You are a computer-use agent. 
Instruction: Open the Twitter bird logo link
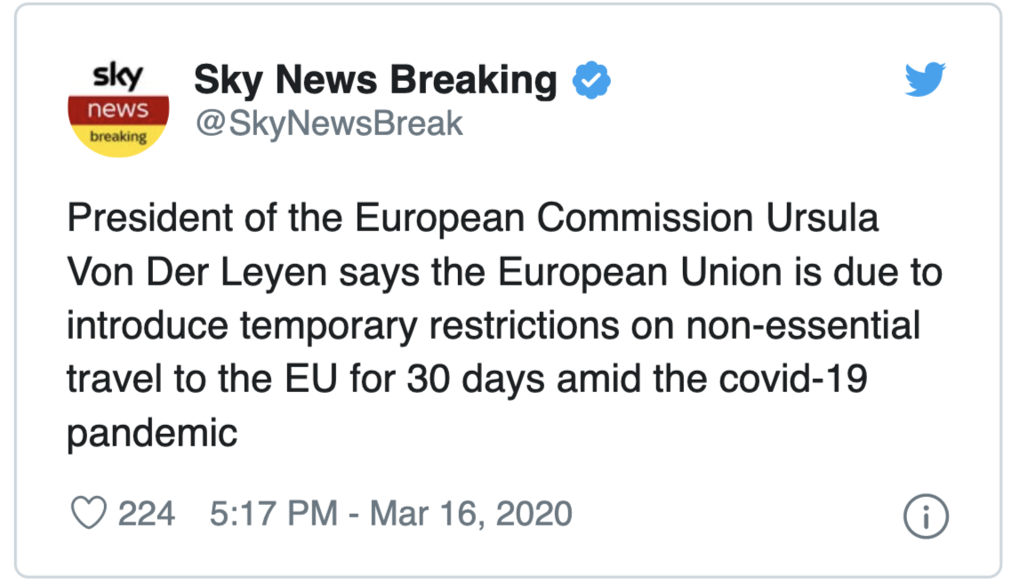(925, 81)
